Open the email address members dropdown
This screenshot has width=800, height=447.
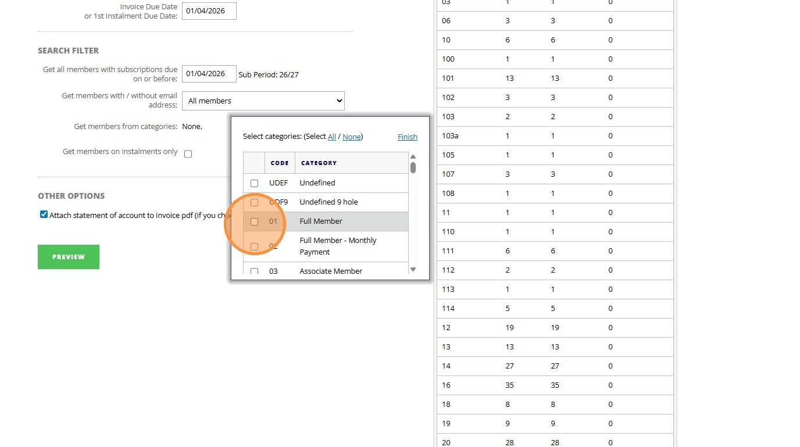[263, 101]
